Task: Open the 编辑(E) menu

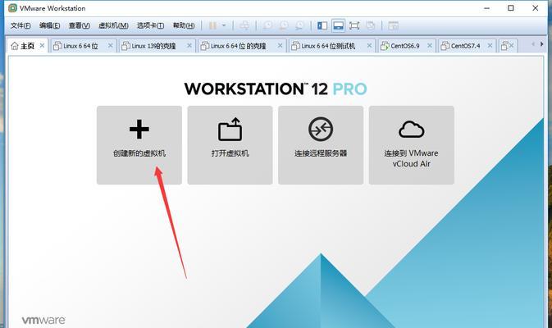Action: (50, 25)
